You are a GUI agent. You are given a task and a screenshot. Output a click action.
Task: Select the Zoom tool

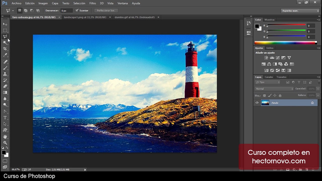[x=5, y=143]
